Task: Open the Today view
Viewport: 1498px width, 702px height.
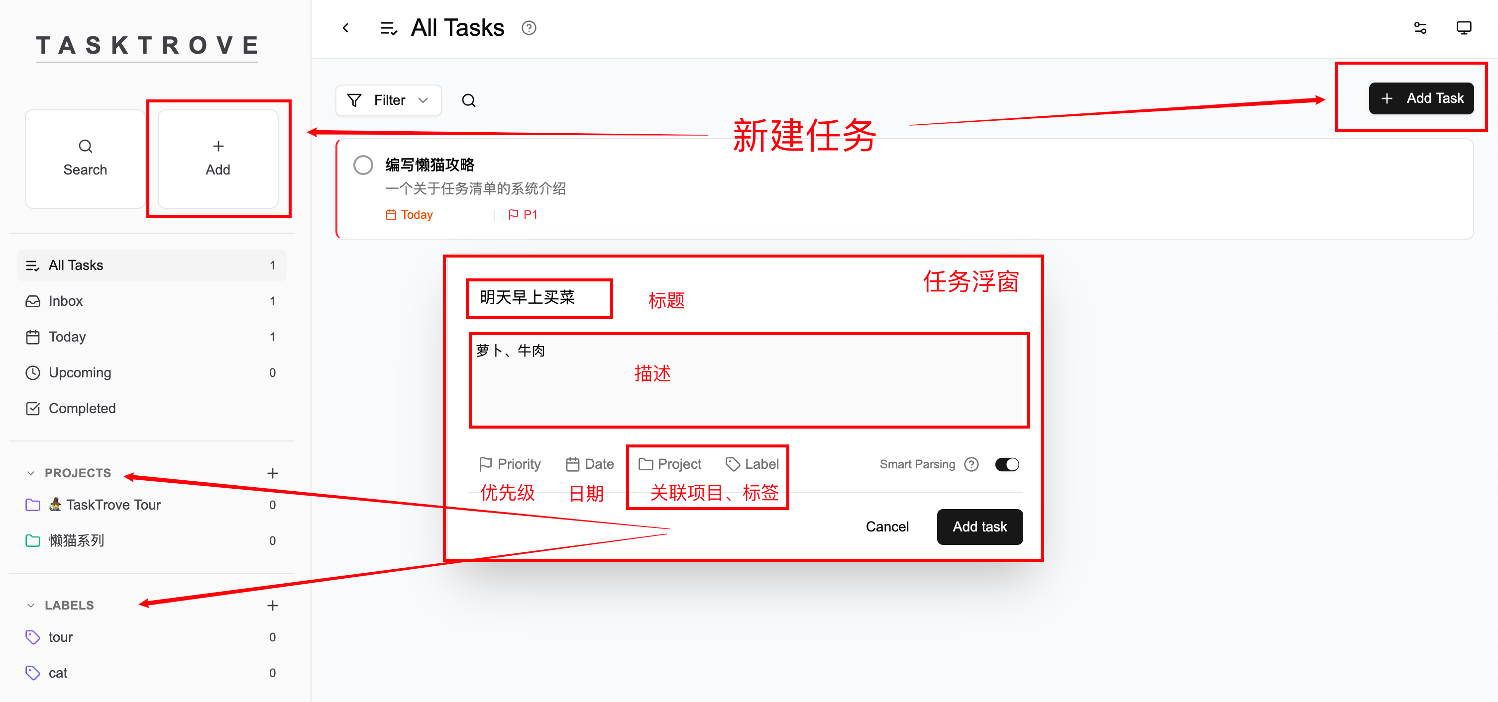Action: [151, 337]
